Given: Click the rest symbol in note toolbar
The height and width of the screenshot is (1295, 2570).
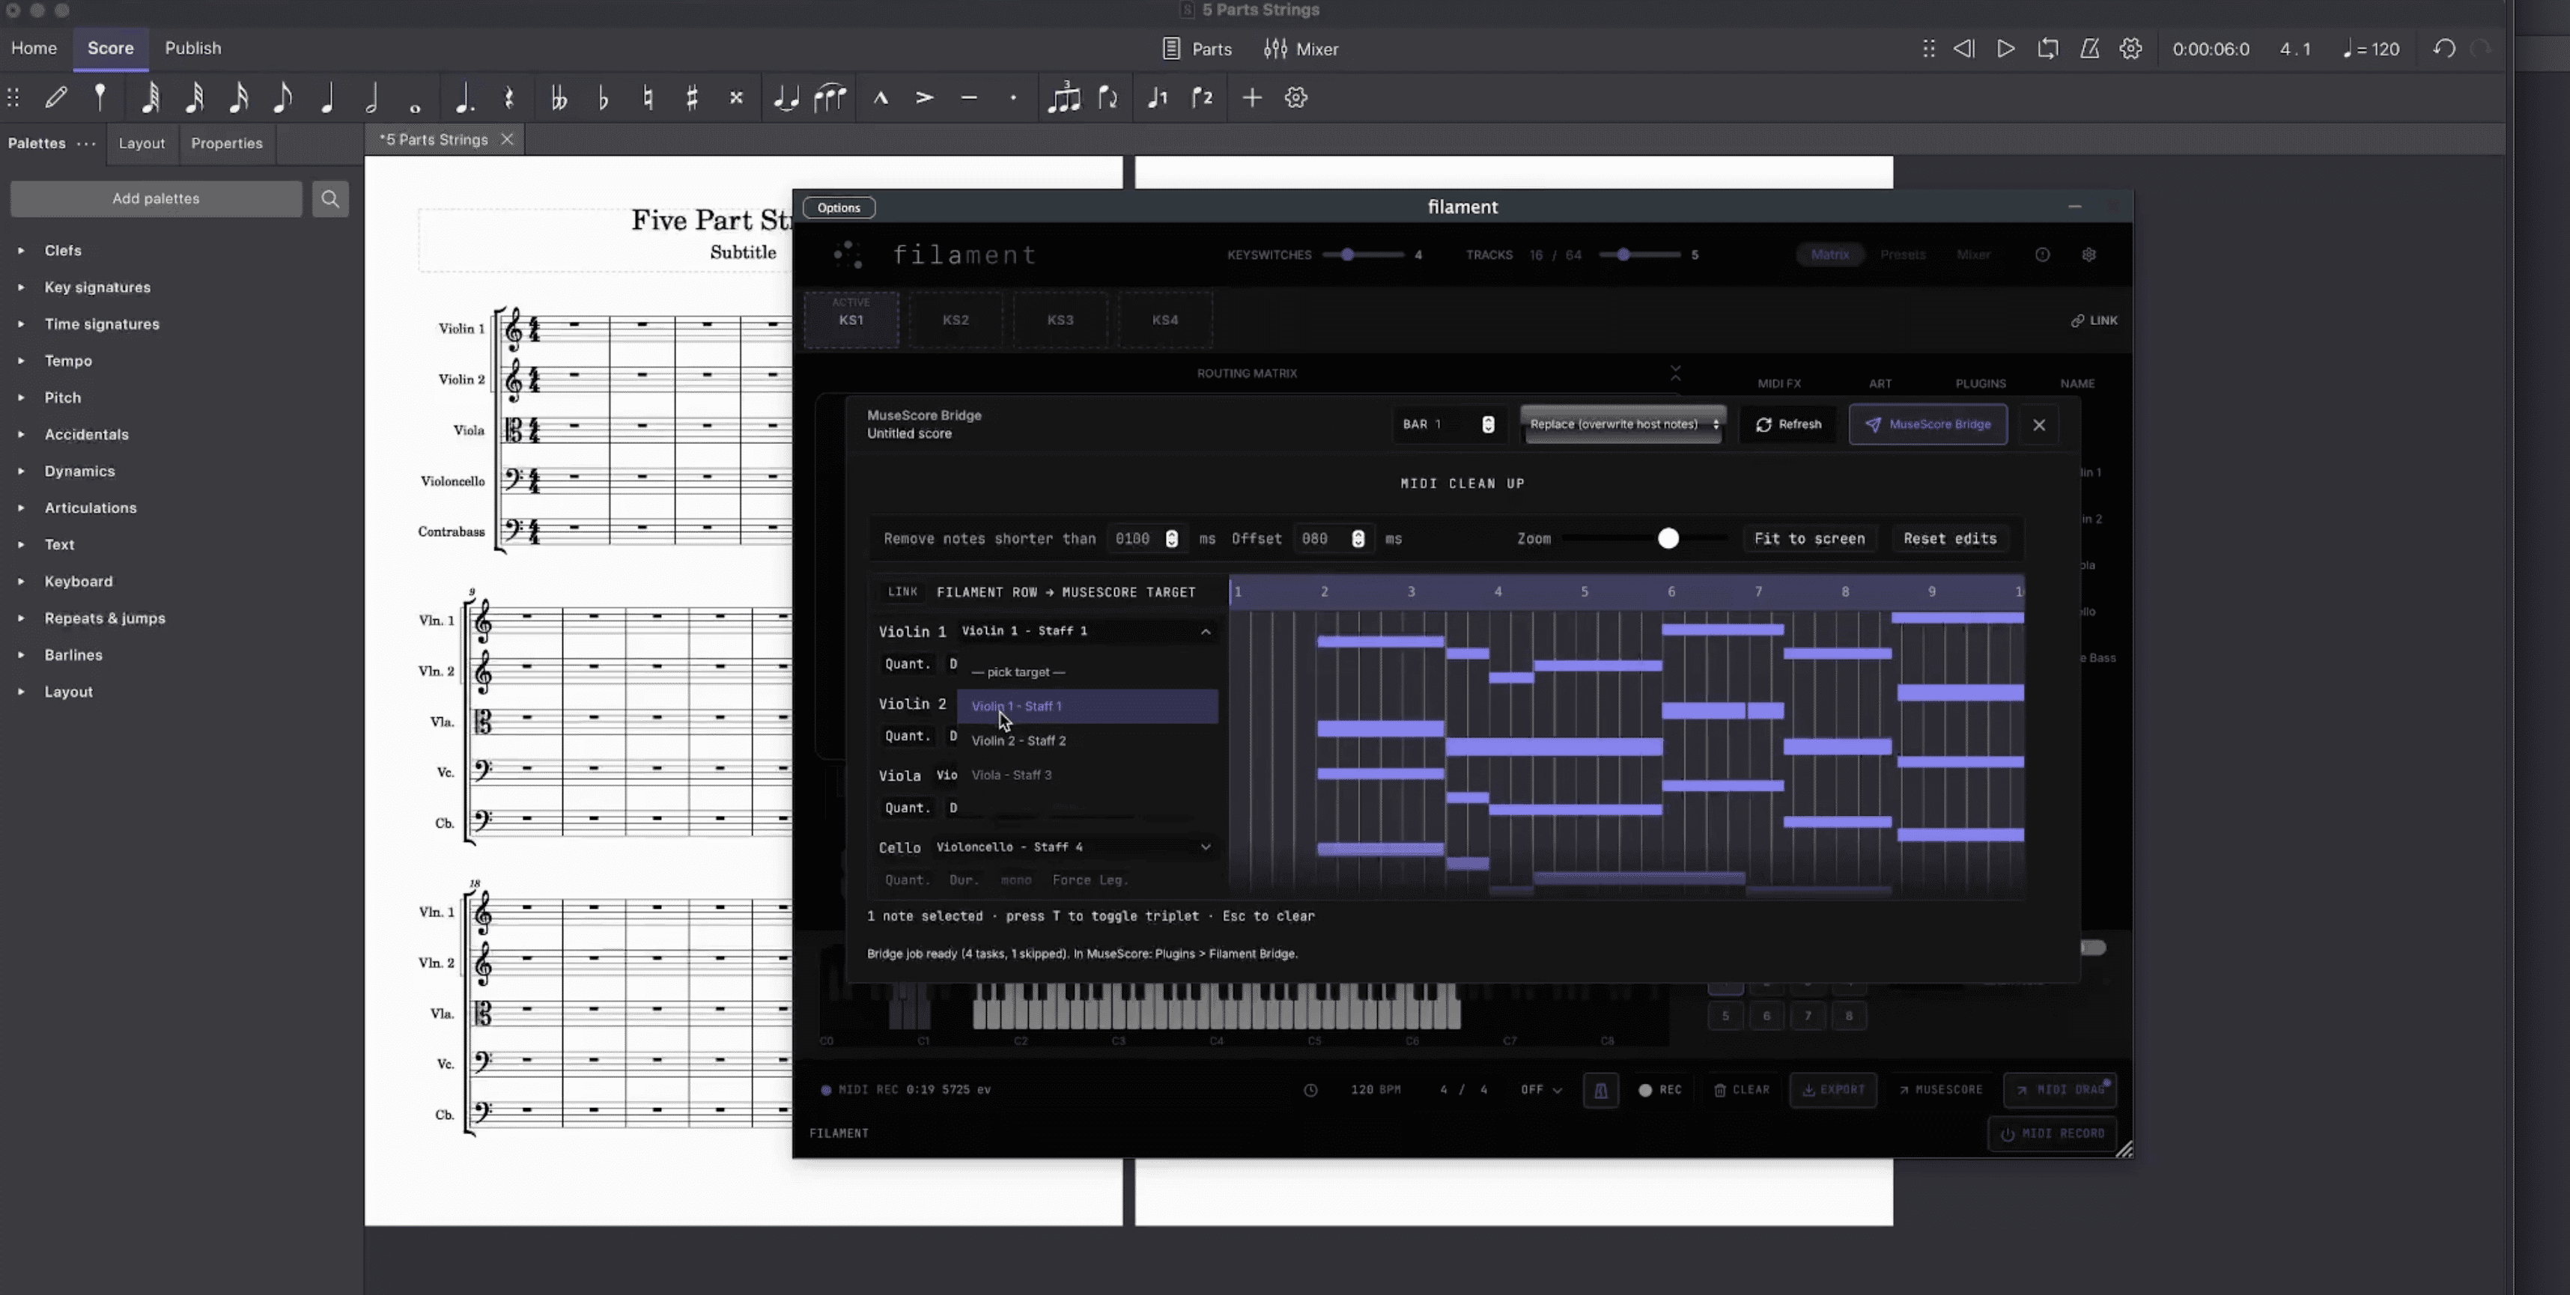Looking at the screenshot, I should point(508,98).
